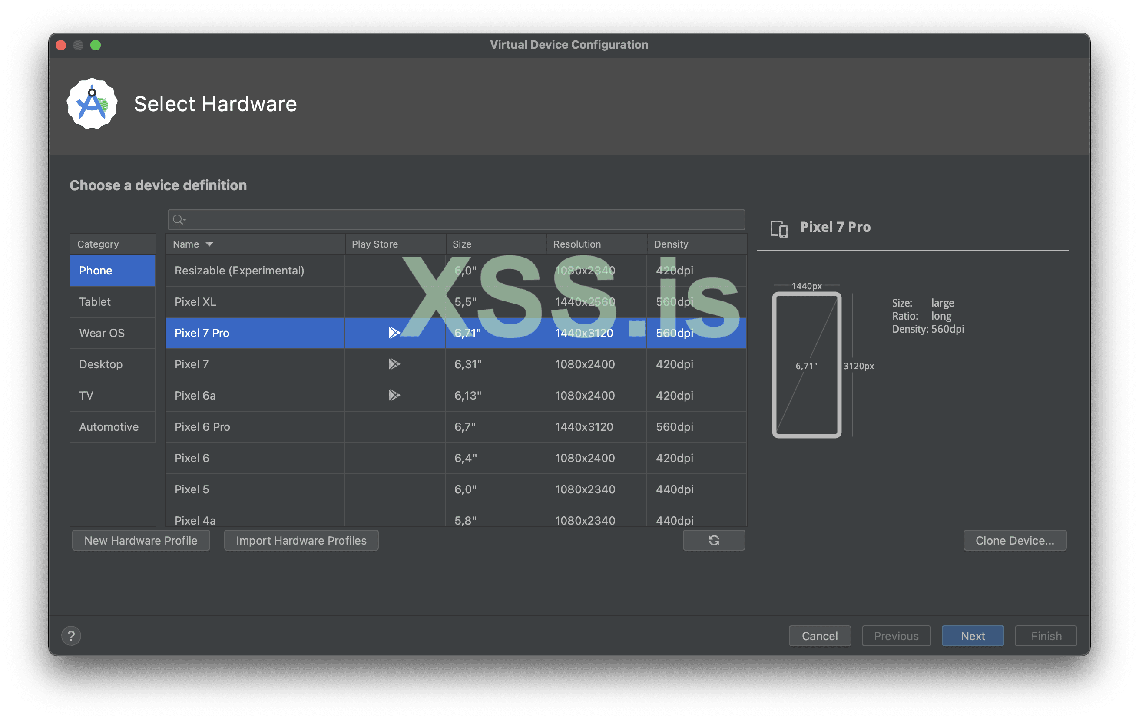Screen dimensions: 1139x720
Task: Click Clone Device button
Action: [x=1014, y=540]
